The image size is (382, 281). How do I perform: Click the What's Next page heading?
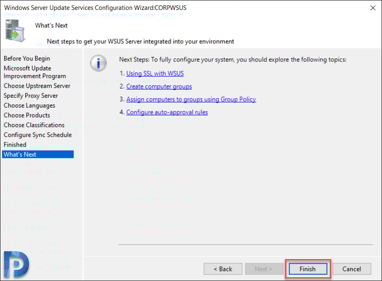(x=51, y=25)
